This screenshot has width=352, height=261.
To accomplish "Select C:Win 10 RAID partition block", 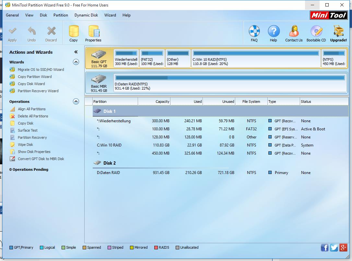I will point(256,58).
